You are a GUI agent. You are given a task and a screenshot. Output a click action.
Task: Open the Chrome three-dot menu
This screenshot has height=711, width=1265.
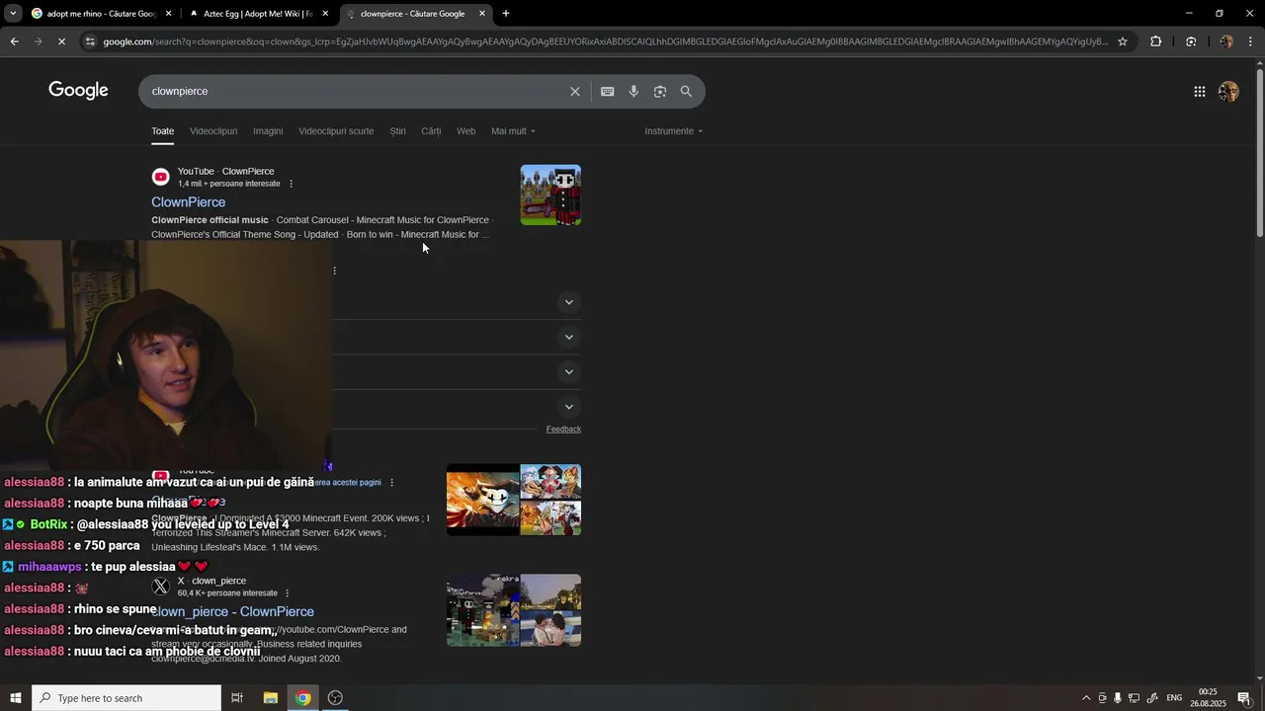coord(1251,41)
